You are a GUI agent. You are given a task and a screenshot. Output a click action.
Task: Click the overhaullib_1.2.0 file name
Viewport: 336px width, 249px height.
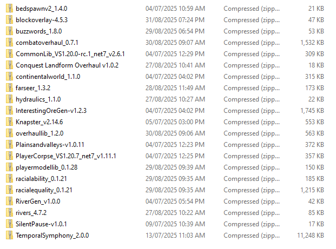[x=39, y=133]
